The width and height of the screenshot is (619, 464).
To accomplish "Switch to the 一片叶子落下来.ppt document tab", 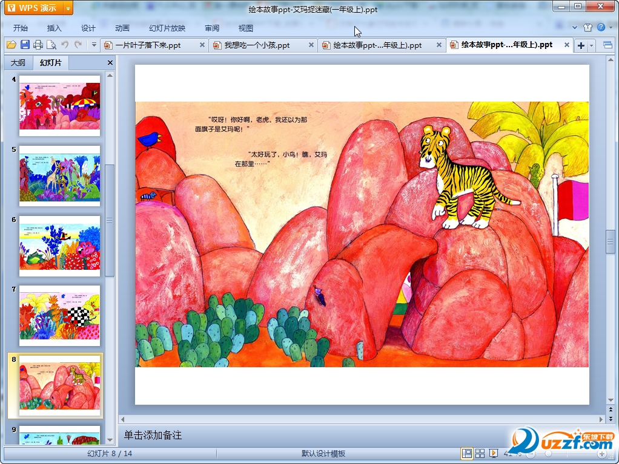I will (148, 45).
